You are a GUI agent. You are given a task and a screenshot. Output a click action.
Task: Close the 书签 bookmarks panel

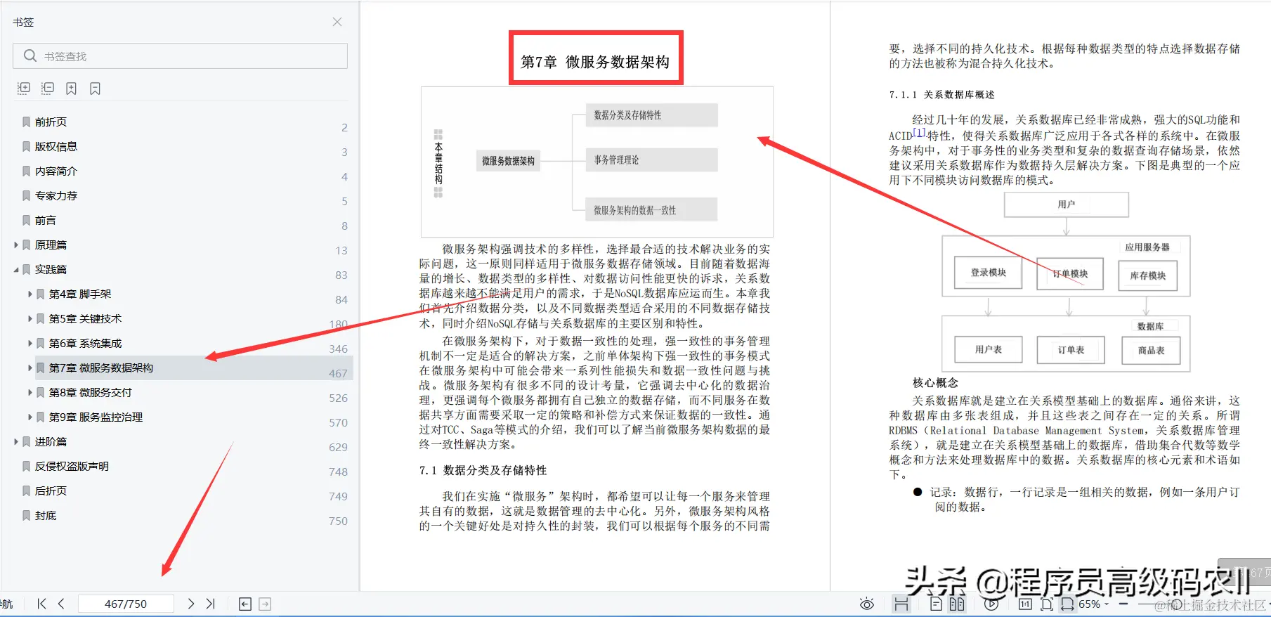click(x=337, y=22)
